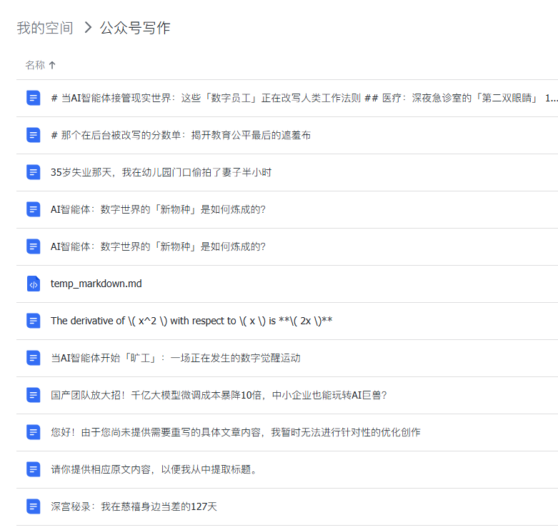Open "The derivative of" document title
The image size is (558, 530).
click(191, 321)
